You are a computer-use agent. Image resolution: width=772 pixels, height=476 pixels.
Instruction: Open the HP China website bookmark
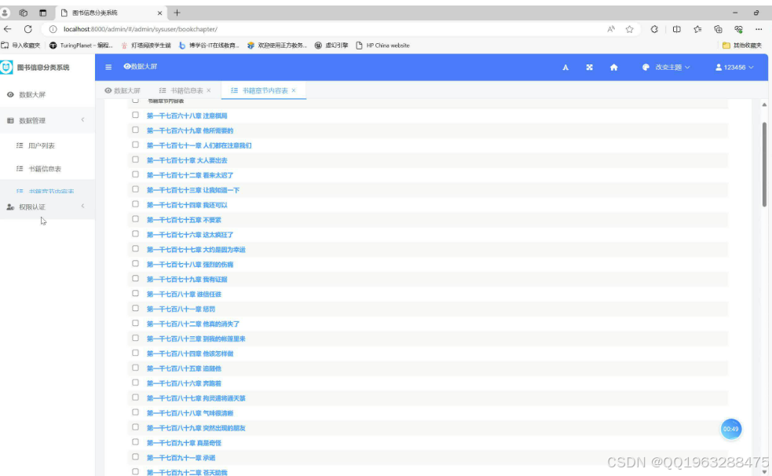[x=382, y=46]
